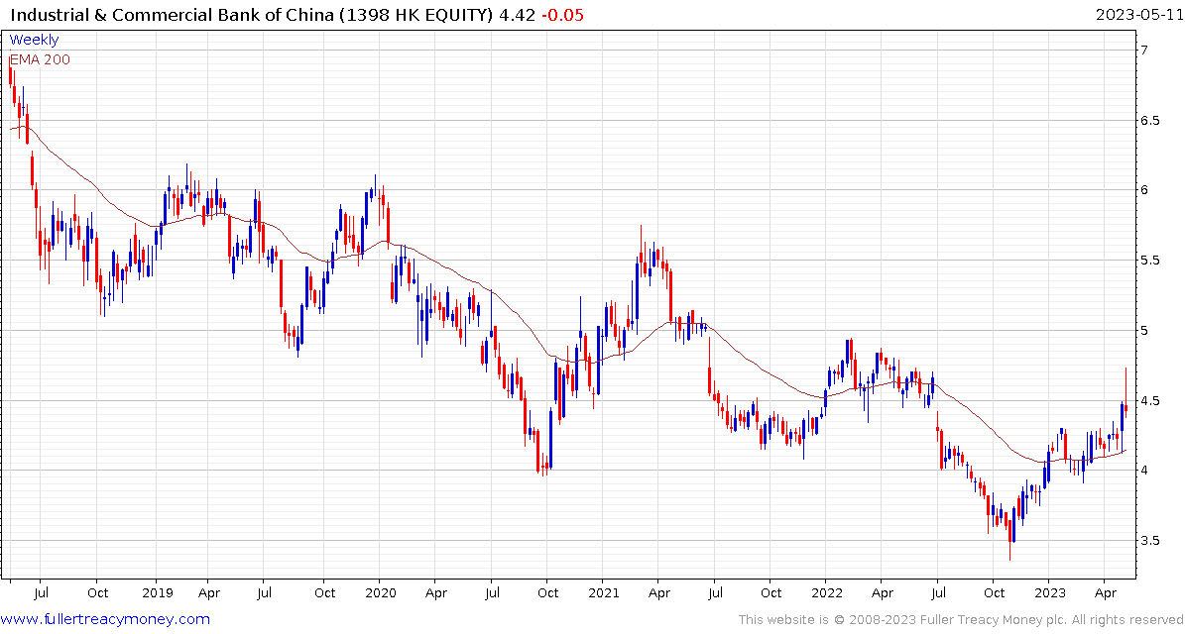
Task: Click the 'Weekly' timeframe label
Action: pyautogui.click(x=34, y=40)
